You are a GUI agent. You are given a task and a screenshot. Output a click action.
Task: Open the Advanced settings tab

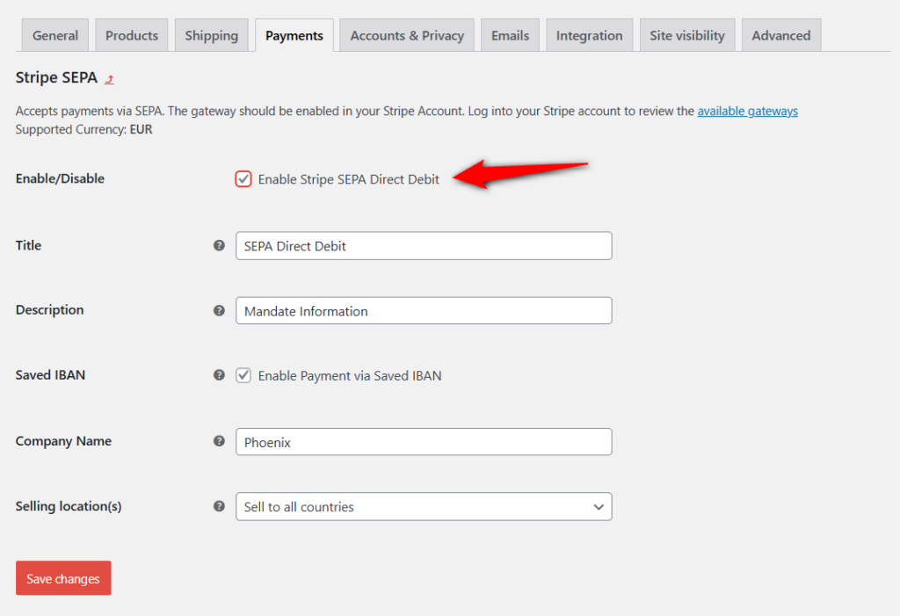tap(780, 35)
